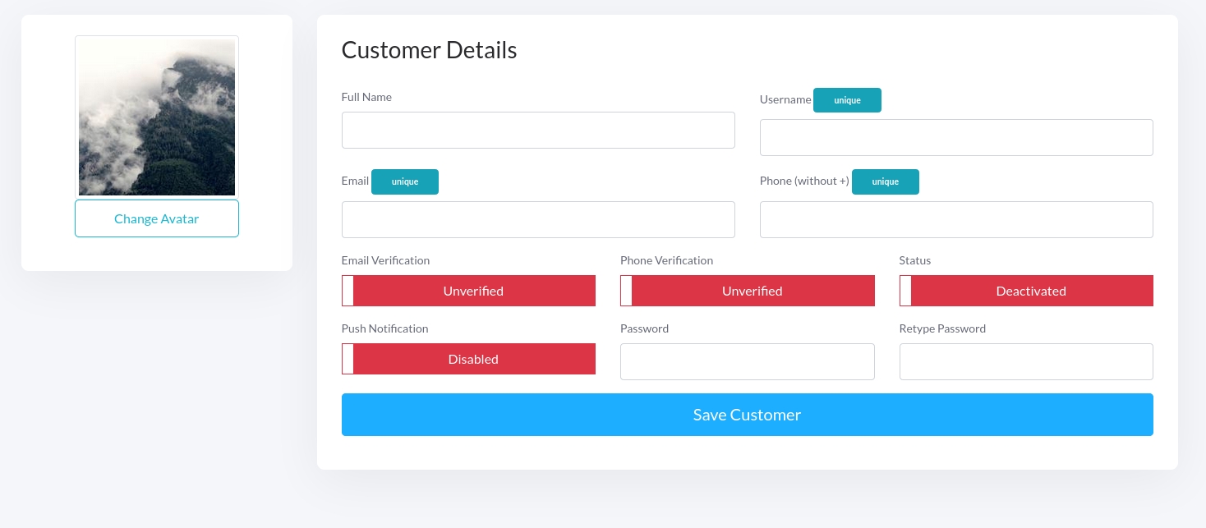Toggle the Deactivated Status switch
1206x528 pixels.
pos(1026,291)
